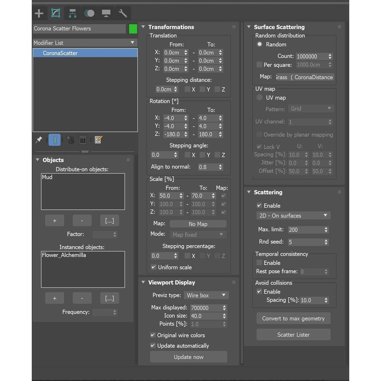The image size is (381, 381).
Task: Remove modifier with trash icon
Action: click(x=83, y=140)
